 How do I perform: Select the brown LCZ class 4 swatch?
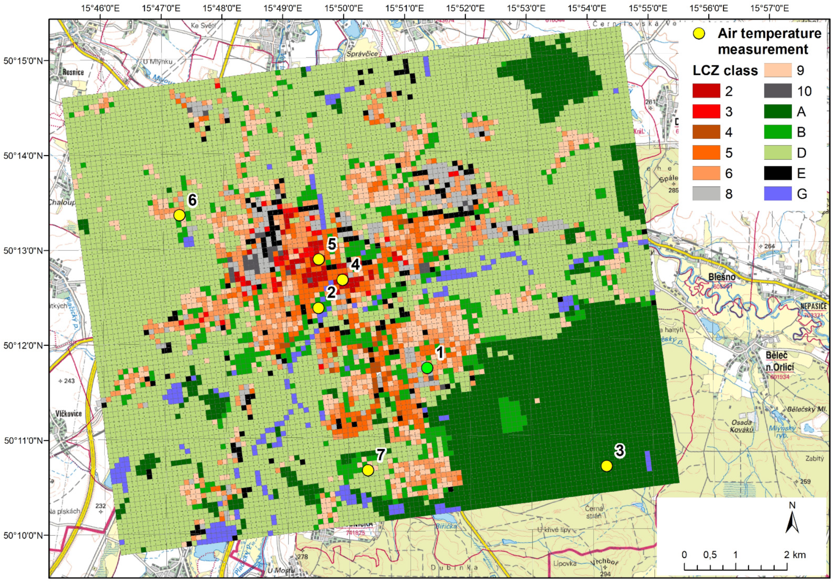pos(706,132)
